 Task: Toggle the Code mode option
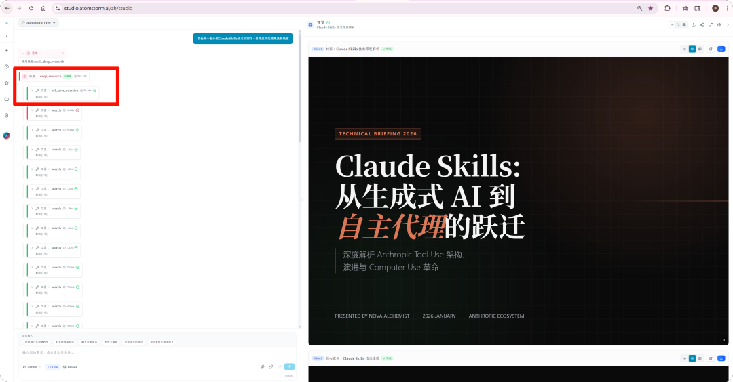coord(54,367)
